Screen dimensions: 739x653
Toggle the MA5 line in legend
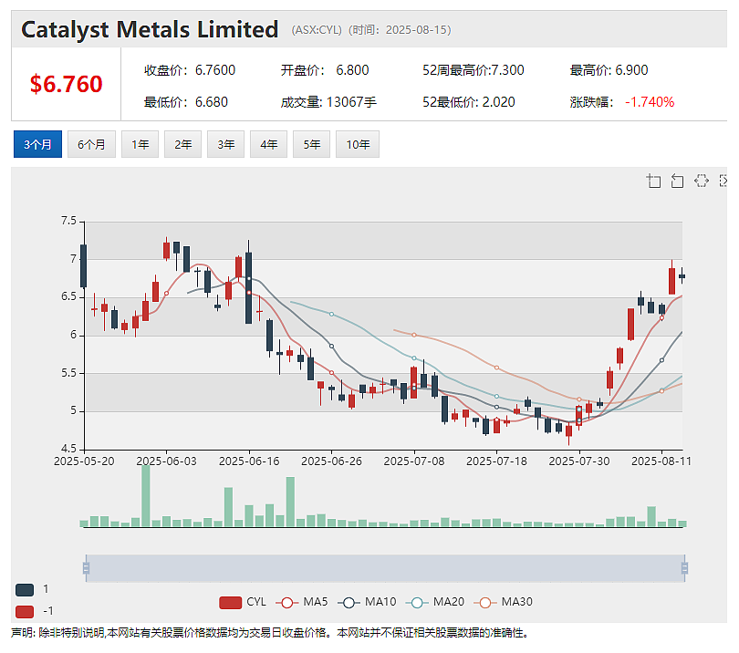click(x=302, y=602)
